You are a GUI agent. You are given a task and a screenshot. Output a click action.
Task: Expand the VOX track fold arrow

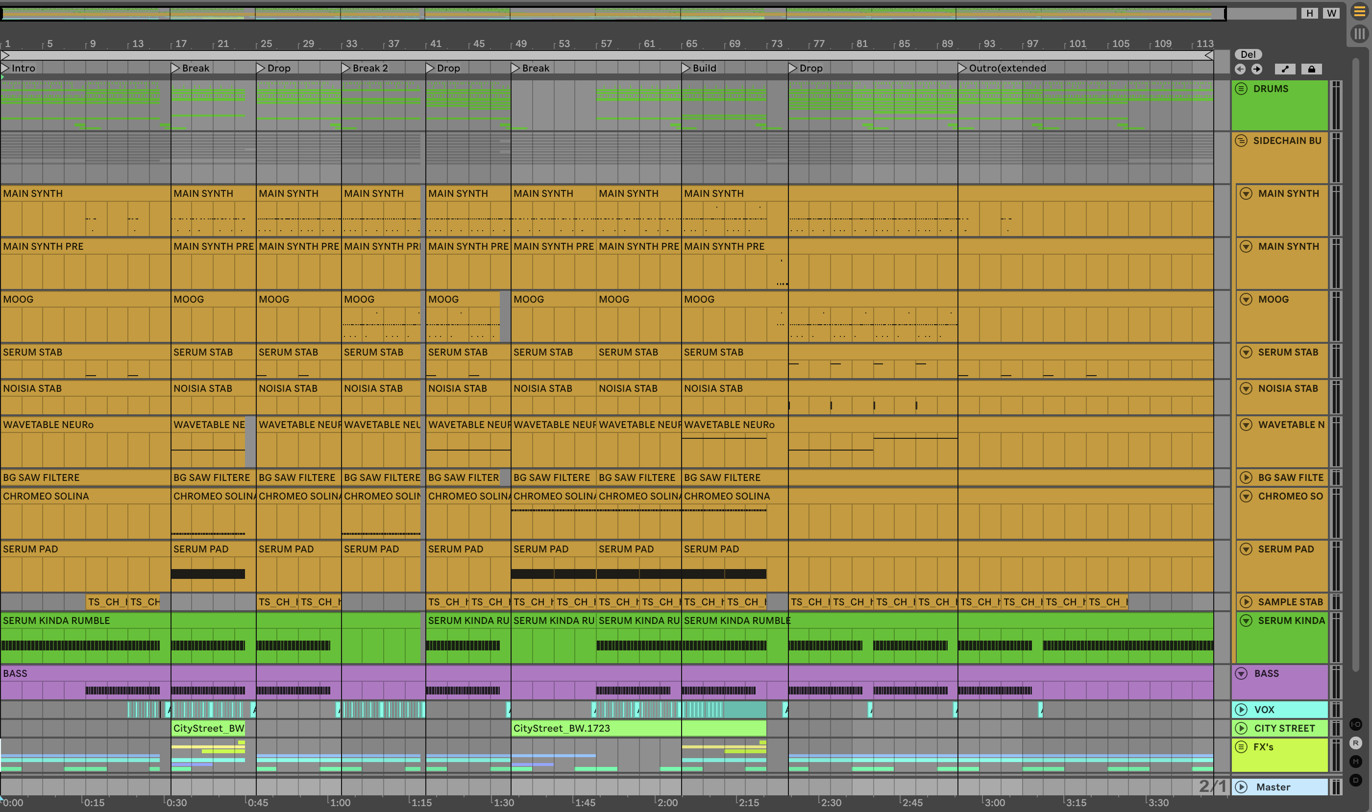point(1241,710)
